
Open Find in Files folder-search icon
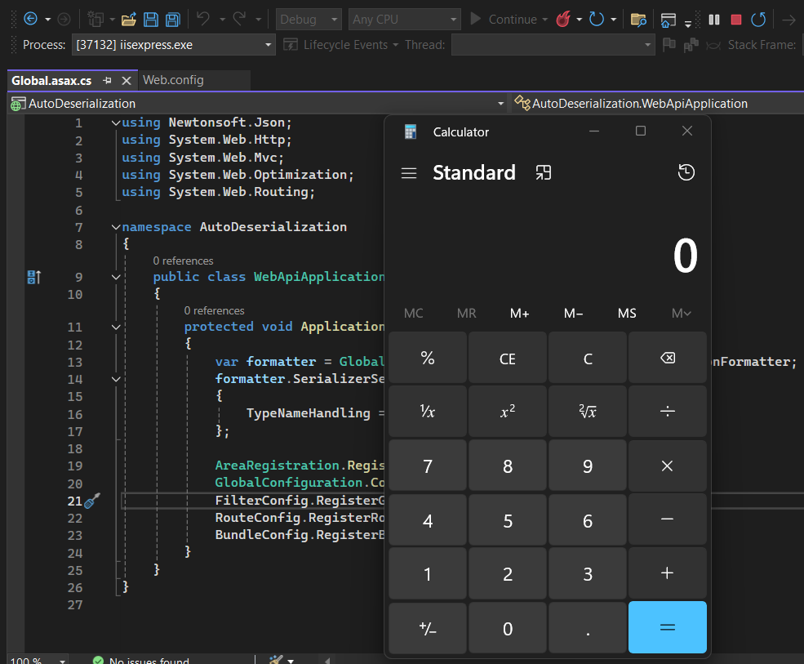click(x=638, y=20)
